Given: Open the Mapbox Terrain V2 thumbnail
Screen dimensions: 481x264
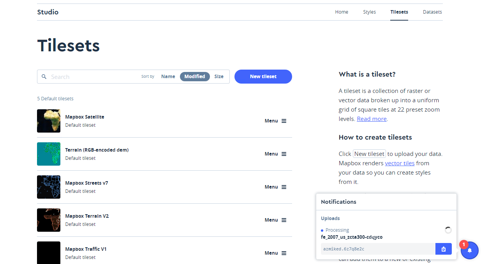Looking at the screenshot, I should coord(49,220).
